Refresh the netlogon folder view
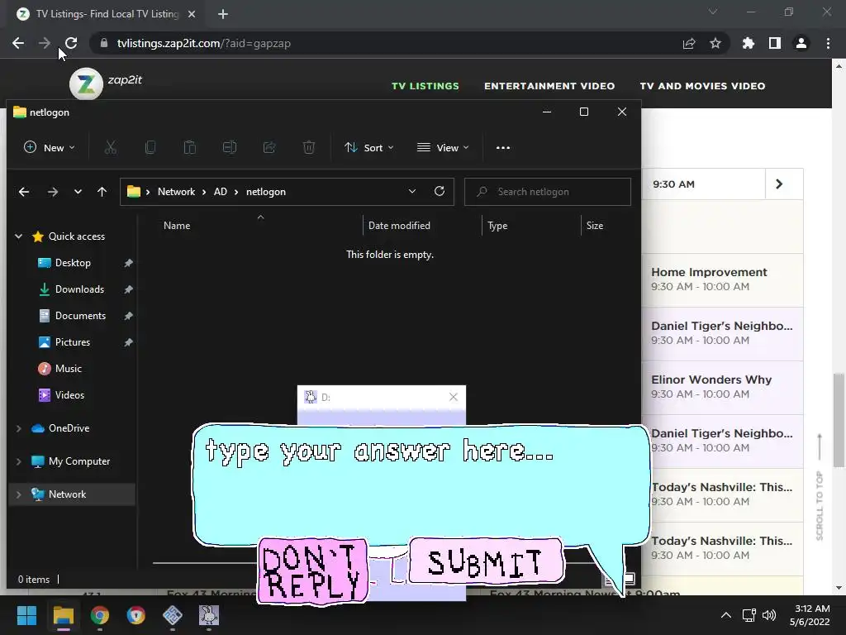The height and width of the screenshot is (635, 846). click(x=440, y=191)
